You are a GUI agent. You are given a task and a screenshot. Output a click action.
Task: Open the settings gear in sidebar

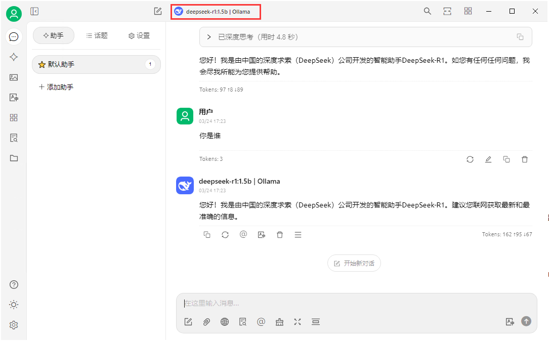14,325
